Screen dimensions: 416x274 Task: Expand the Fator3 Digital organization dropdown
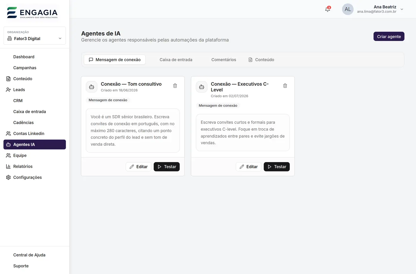tap(34, 36)
